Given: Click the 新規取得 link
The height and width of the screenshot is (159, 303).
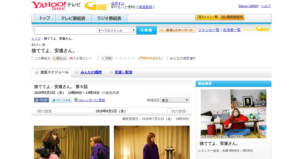Looking at the screenshot, I should click(x=146, y=7).
